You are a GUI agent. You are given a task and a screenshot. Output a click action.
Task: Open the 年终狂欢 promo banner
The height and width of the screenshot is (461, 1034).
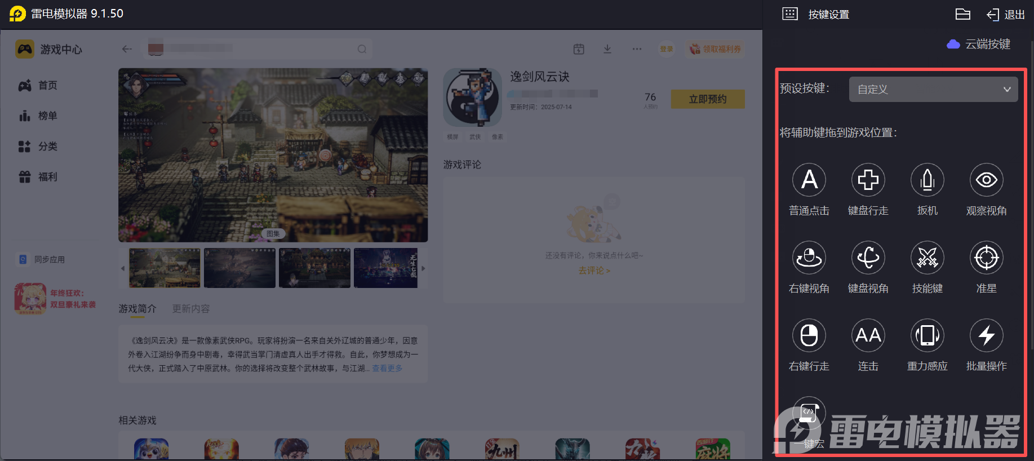55,299
